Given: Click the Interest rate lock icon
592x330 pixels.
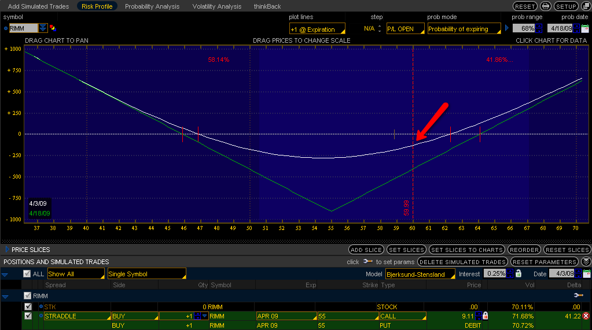Looking at the screenshot, I should point(518,274).
